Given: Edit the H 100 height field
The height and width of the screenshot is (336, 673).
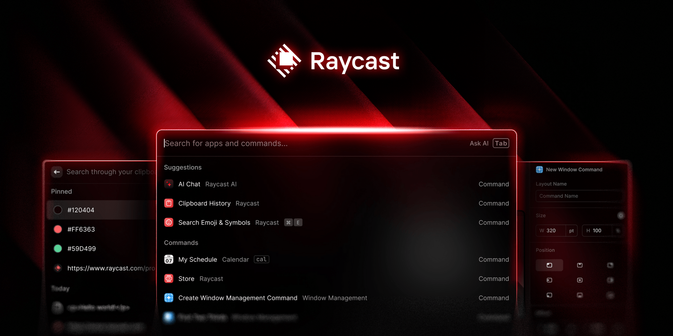Looking at the screenshot, I should tap(597, 231).
